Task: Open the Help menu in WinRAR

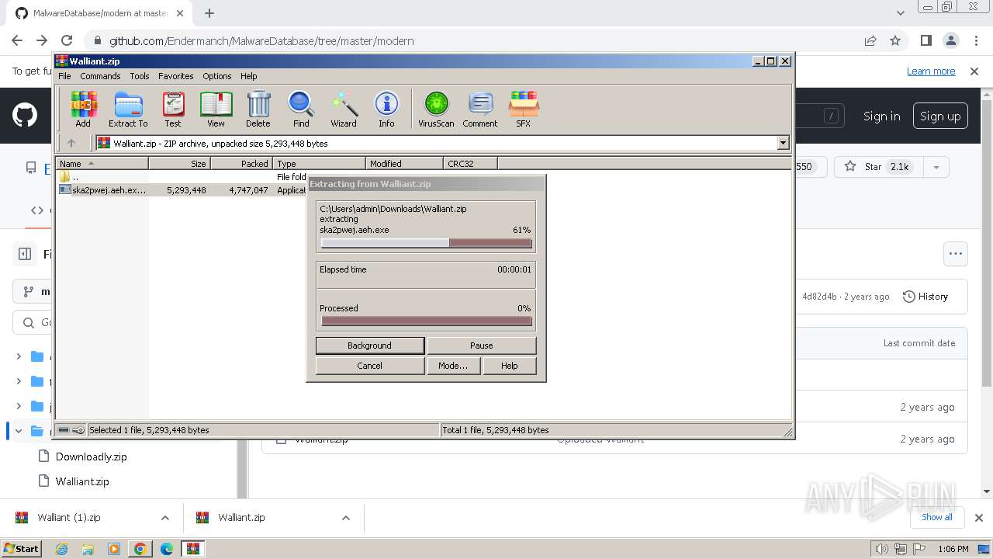Action: pos(248,76)
